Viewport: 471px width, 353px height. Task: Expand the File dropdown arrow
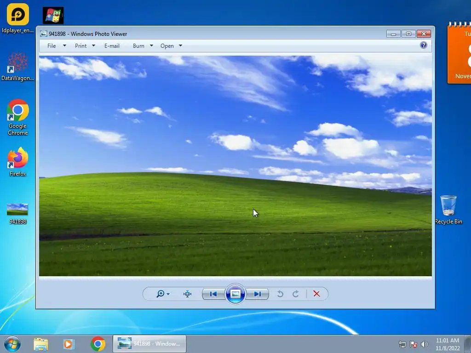[64, 46]
